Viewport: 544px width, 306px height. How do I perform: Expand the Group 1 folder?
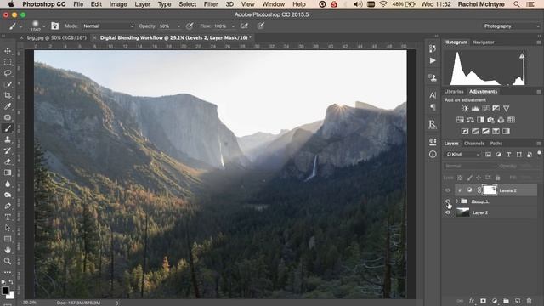457,201
